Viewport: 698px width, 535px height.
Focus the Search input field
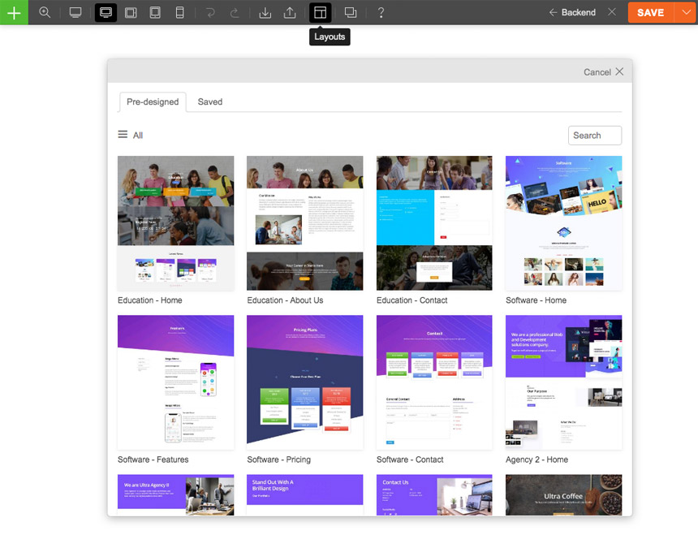595,136
